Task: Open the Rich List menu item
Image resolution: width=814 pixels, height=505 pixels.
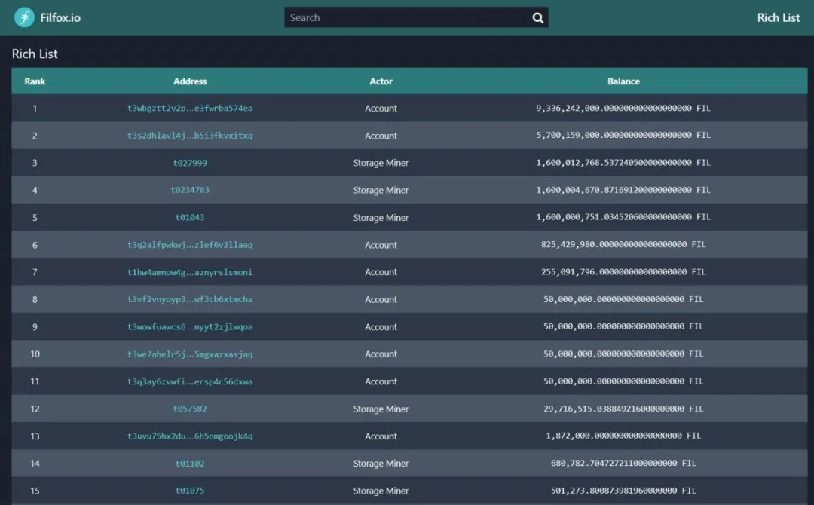Action: pos(778,17)
